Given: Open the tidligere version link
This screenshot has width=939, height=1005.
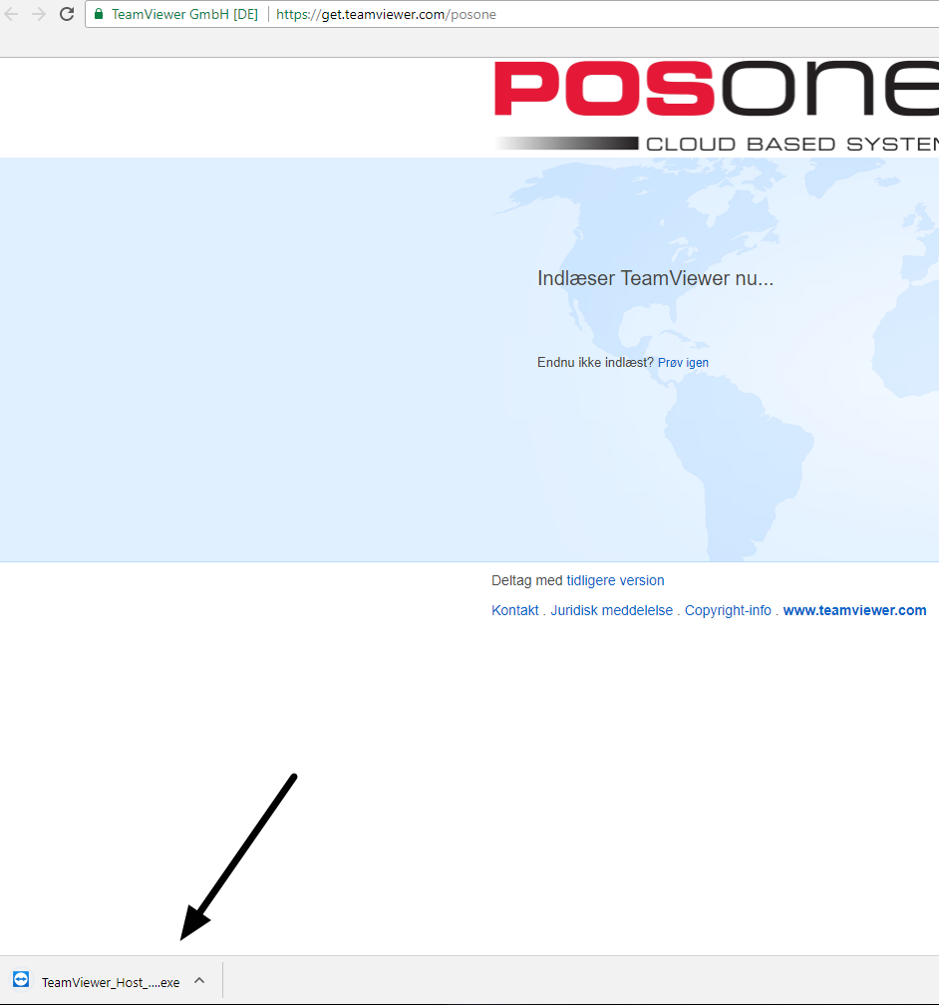Looking at the screenshot, I should tap(615, 580).
